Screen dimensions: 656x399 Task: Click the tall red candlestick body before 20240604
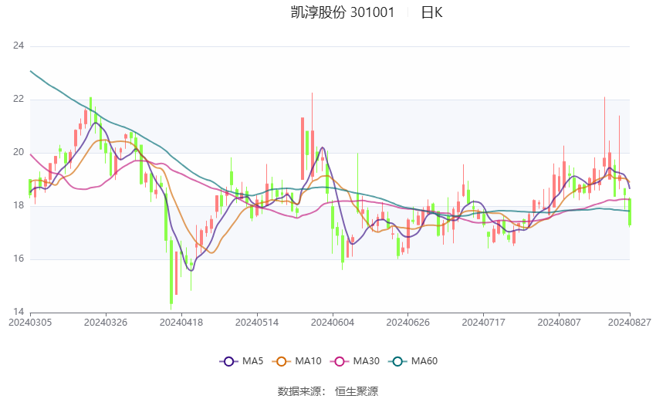coord(303,148)
